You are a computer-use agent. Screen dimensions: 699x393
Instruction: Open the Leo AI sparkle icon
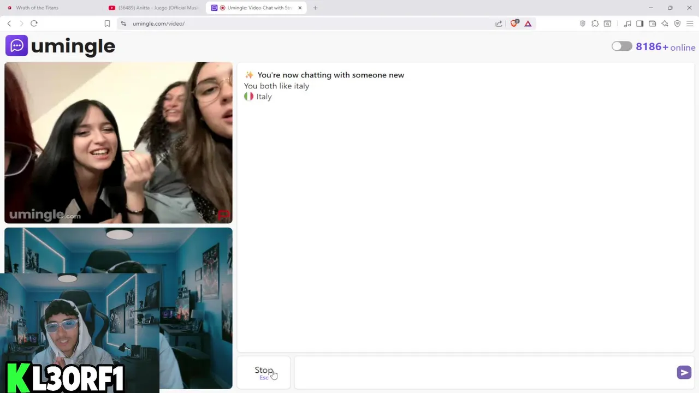(x=665, y=23)
